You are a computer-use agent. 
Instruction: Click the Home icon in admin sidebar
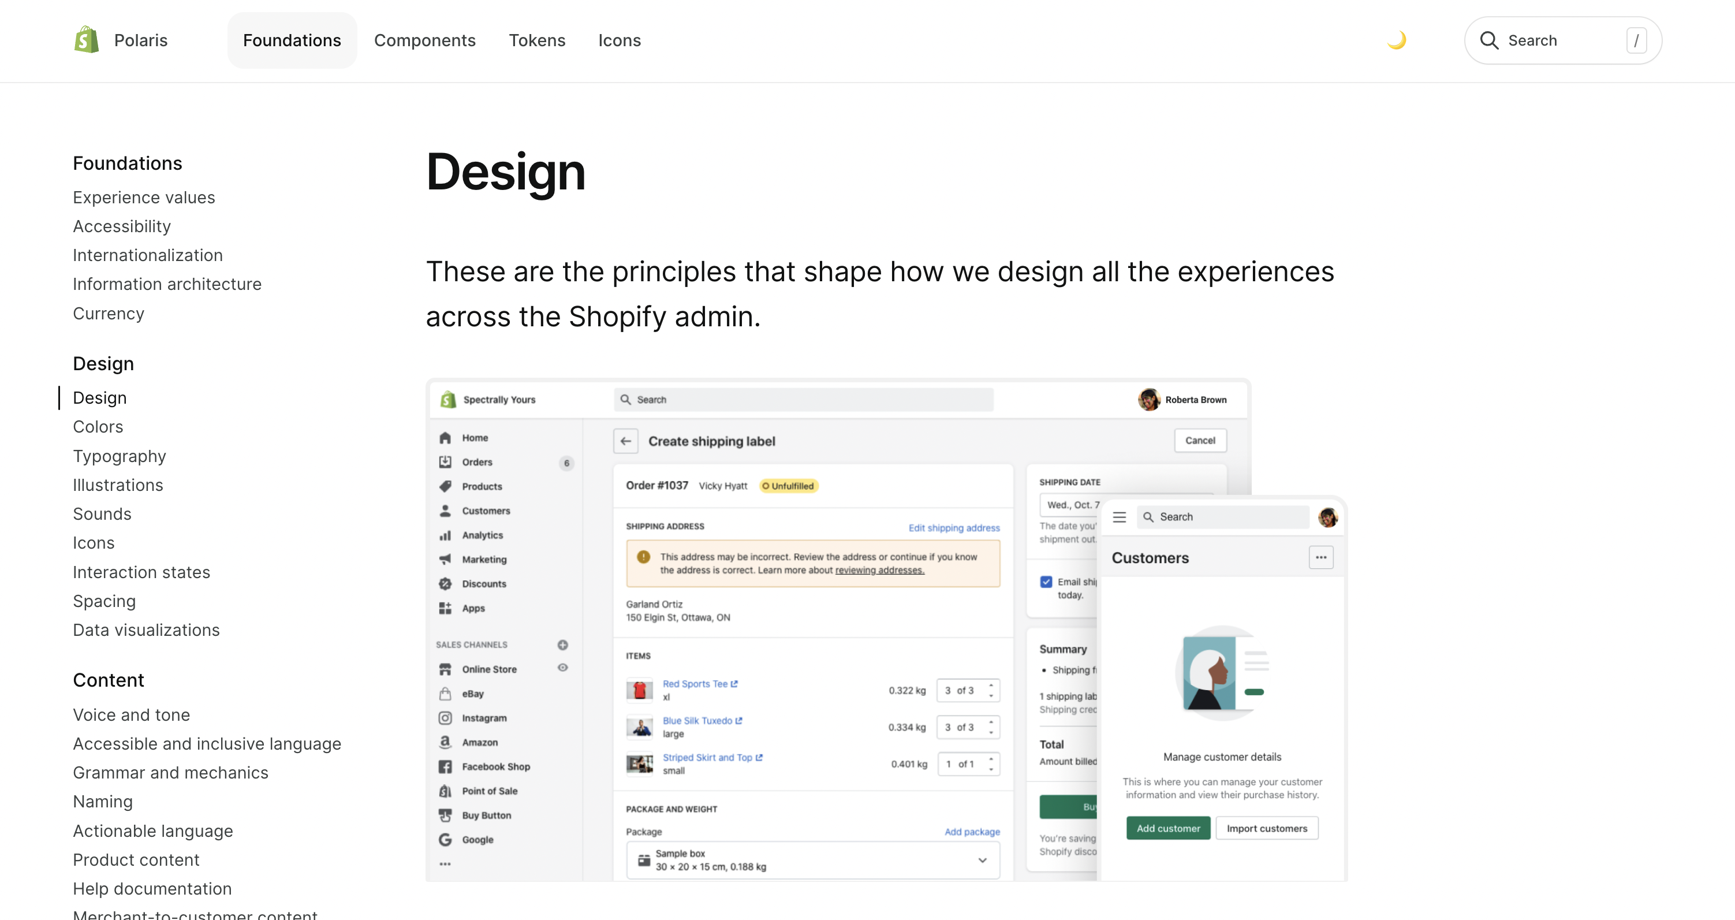pyautogui.click(x=445, y=438)
